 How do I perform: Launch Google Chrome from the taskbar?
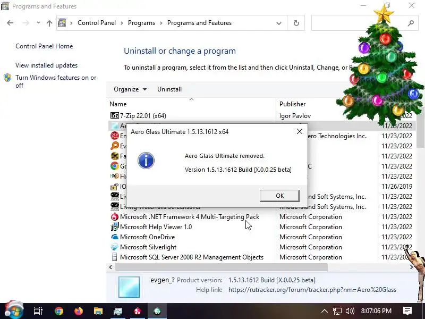coord(58,311)
